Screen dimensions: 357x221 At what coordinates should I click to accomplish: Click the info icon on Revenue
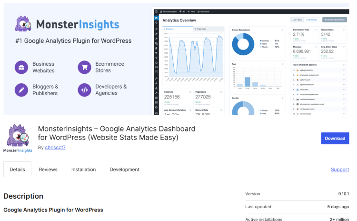pos(316,47)
